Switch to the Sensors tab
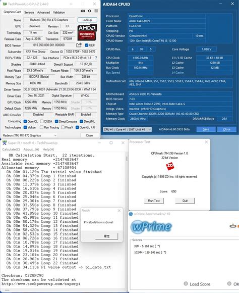This screenshot has width=239, height=293. pos(29,12)
